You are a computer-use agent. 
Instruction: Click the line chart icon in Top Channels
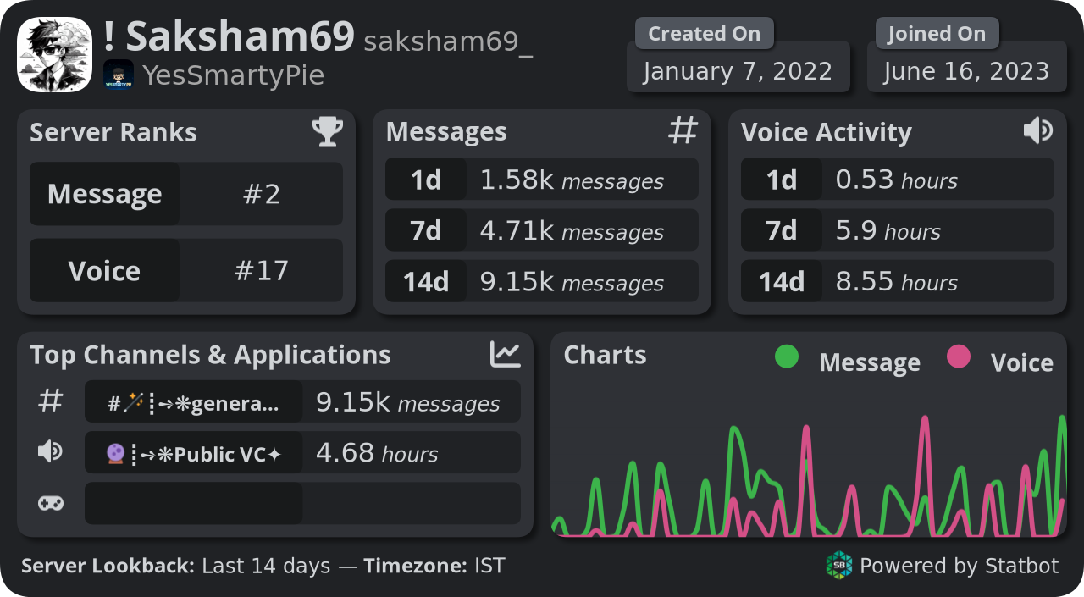click(506, 354)
